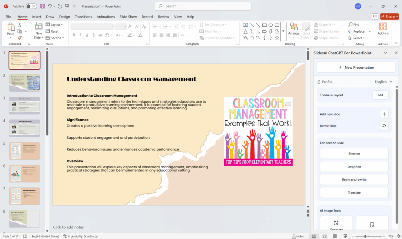The height and width of the screenshot is (239, 402).
Task: Select the oval shape tool
Action: (x=271, y=25)
